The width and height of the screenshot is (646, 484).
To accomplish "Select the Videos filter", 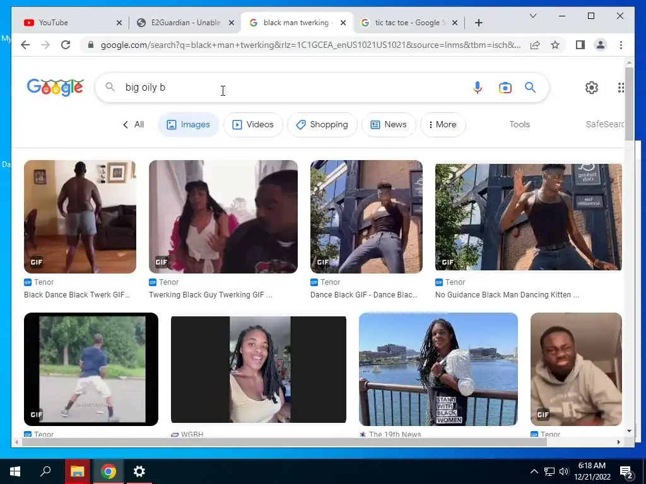I will pyautogui.click(x=253, y=124).
